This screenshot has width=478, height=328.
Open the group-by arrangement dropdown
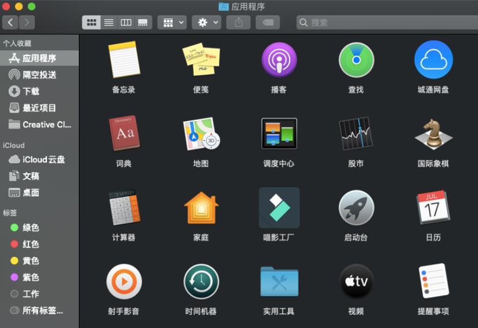[x=172, y=23]
